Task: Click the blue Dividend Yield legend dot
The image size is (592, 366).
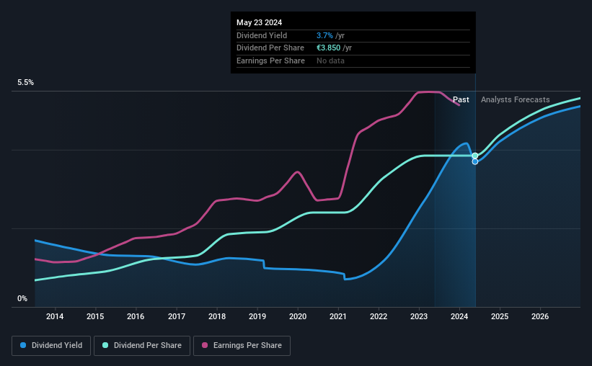Action: click(23, 345)
